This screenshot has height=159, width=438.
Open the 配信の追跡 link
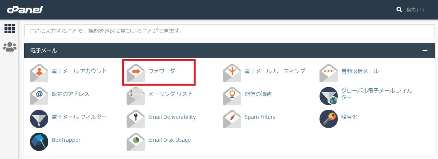pyautogui.click(x=258, y=94)
